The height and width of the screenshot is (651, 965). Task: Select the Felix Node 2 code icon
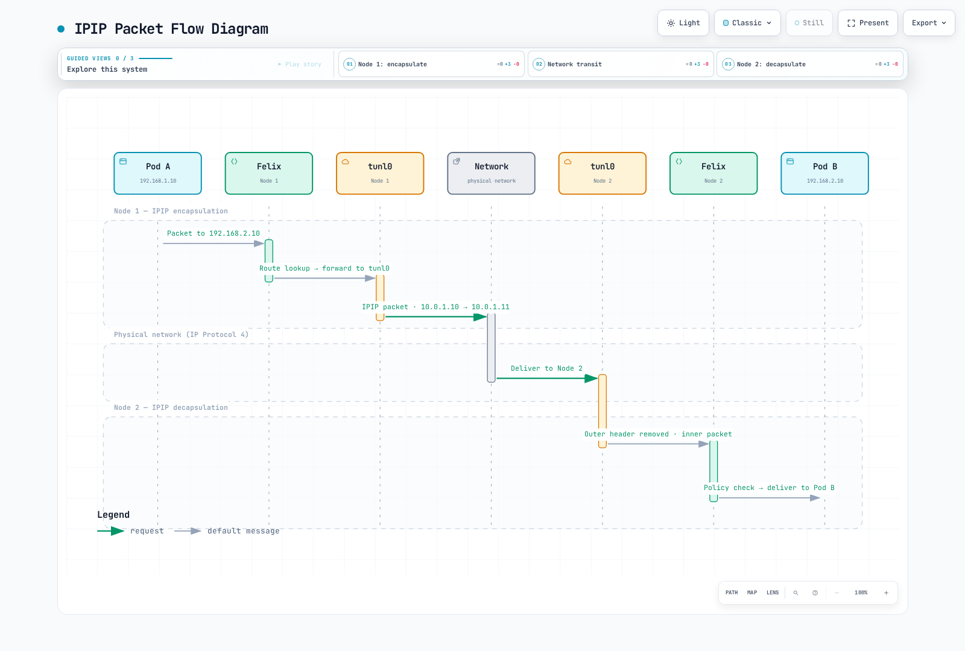679,162
